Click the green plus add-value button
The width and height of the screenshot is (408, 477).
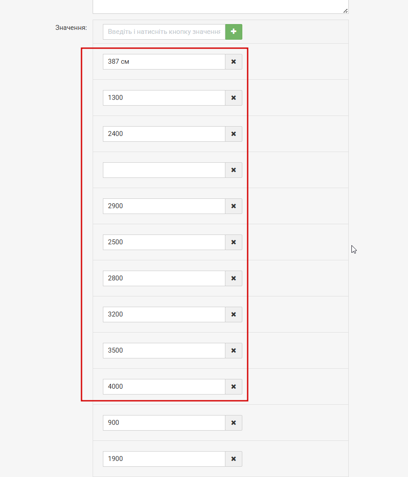pyautogui.click(x=233, y=32)
